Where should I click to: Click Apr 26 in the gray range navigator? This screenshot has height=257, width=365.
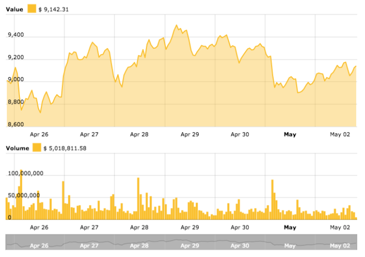pyautogui.click(x=39, y=245)
